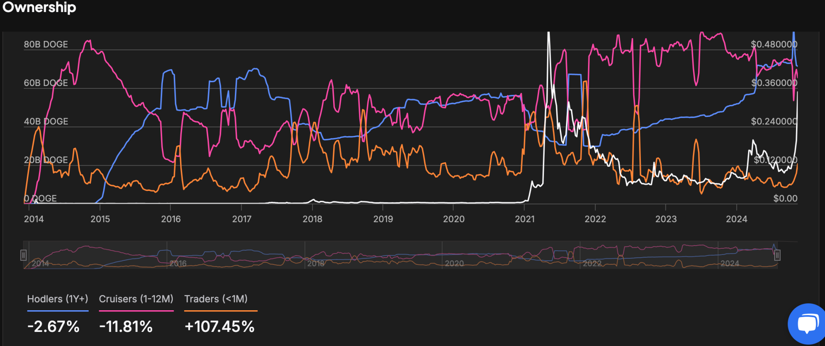Select 2016 in the mini navigator chart
Screen dimensions: 825x346
point(178,264)
